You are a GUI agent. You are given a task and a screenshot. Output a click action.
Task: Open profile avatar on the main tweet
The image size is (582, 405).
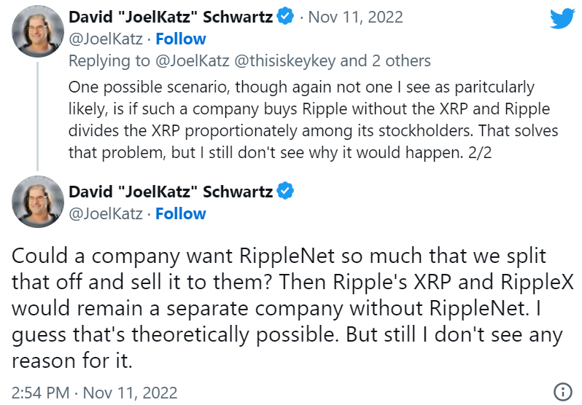point(38,202)
